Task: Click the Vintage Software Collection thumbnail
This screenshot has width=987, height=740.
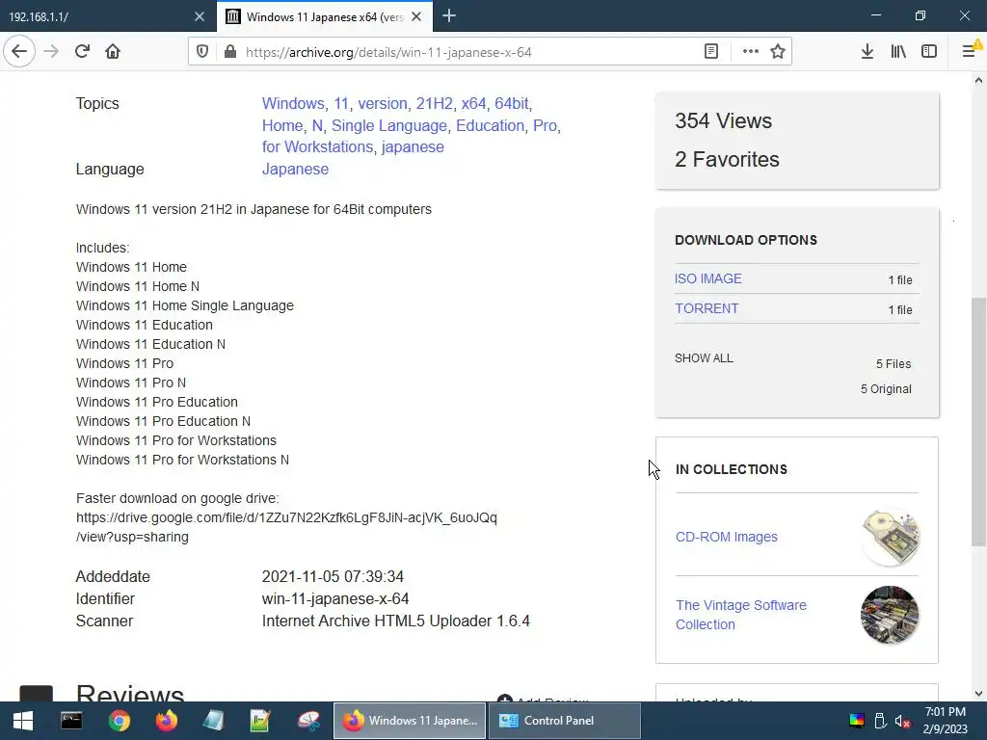Action: [x=890, y=615]
